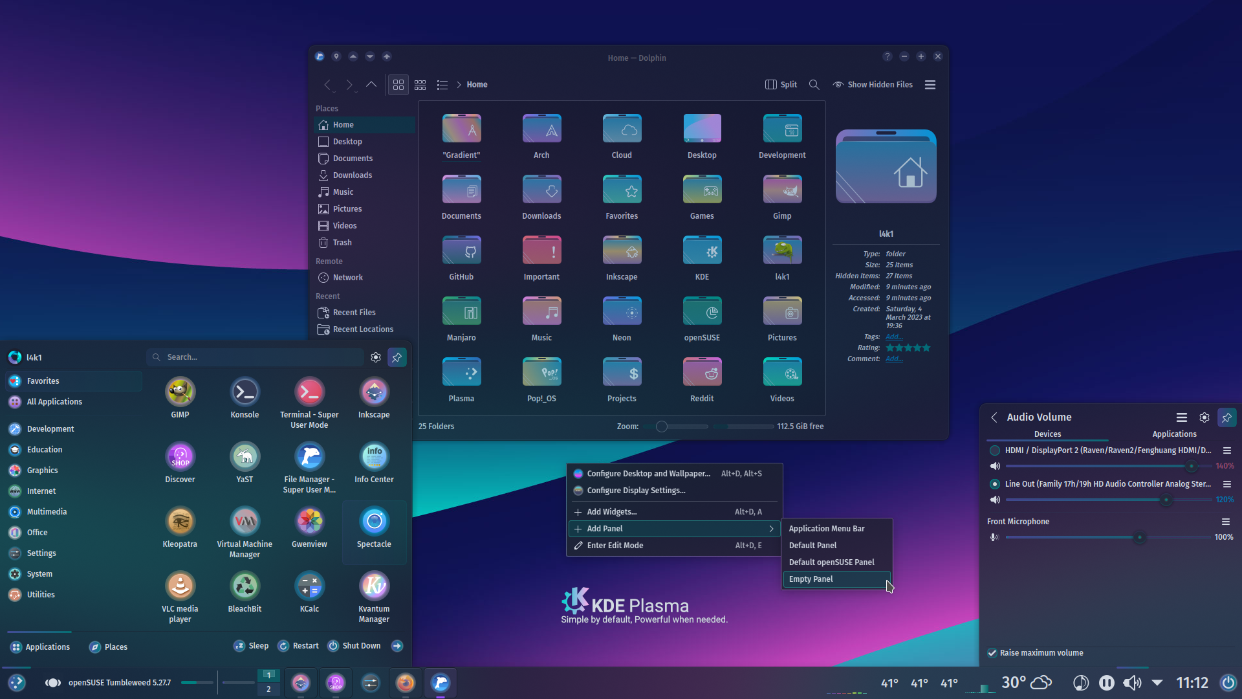Switch to Places tab in launcher

pos(109,647)
